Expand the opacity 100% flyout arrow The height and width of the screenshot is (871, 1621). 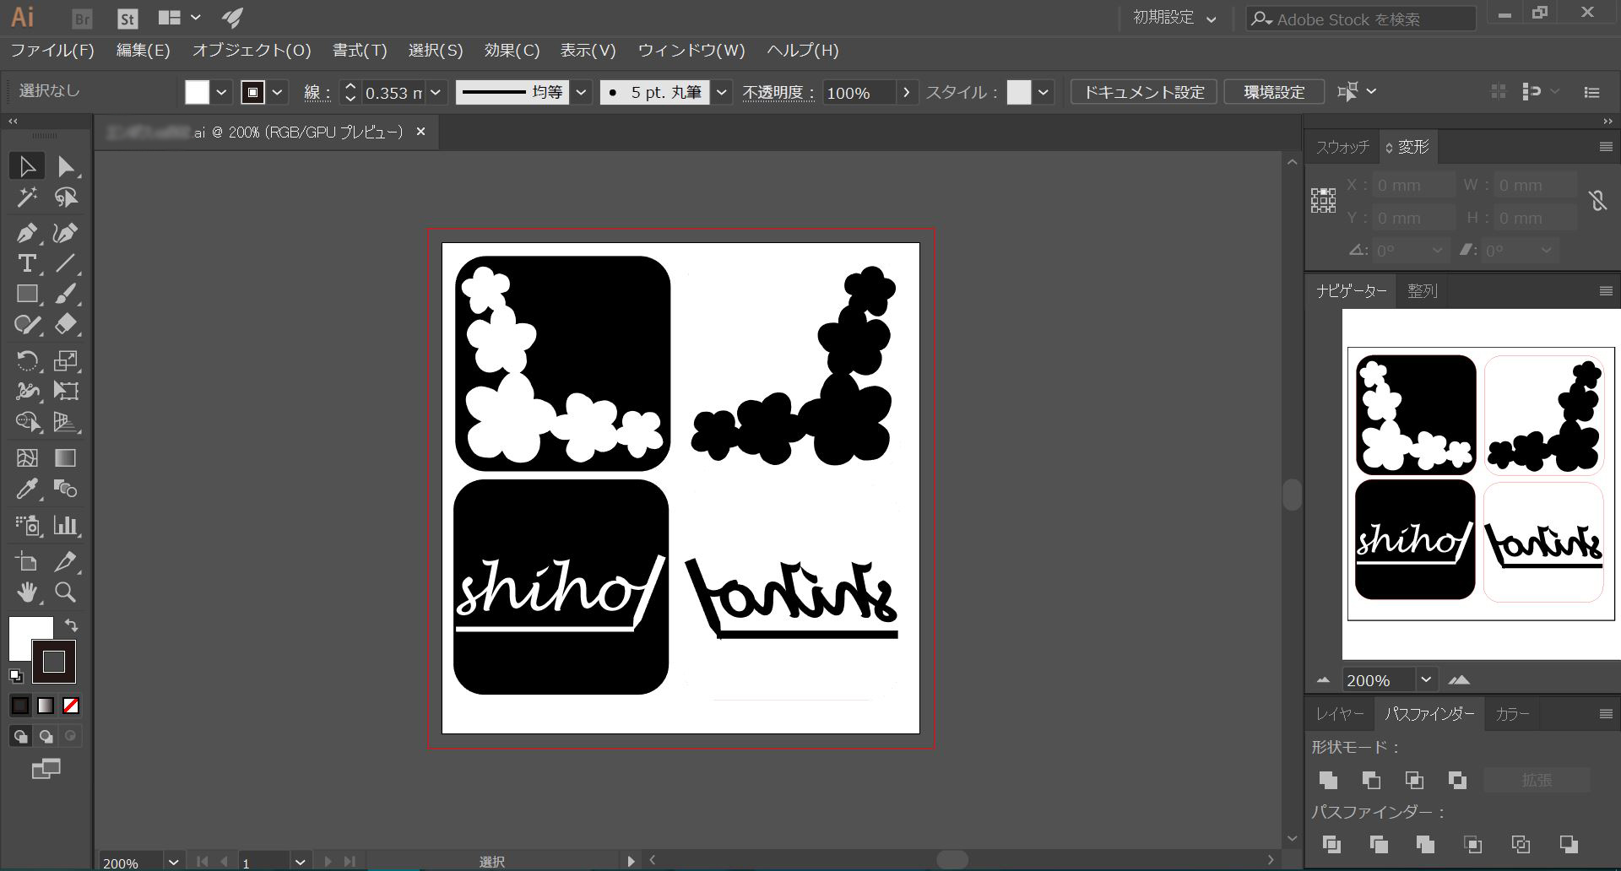coord(907,92)
